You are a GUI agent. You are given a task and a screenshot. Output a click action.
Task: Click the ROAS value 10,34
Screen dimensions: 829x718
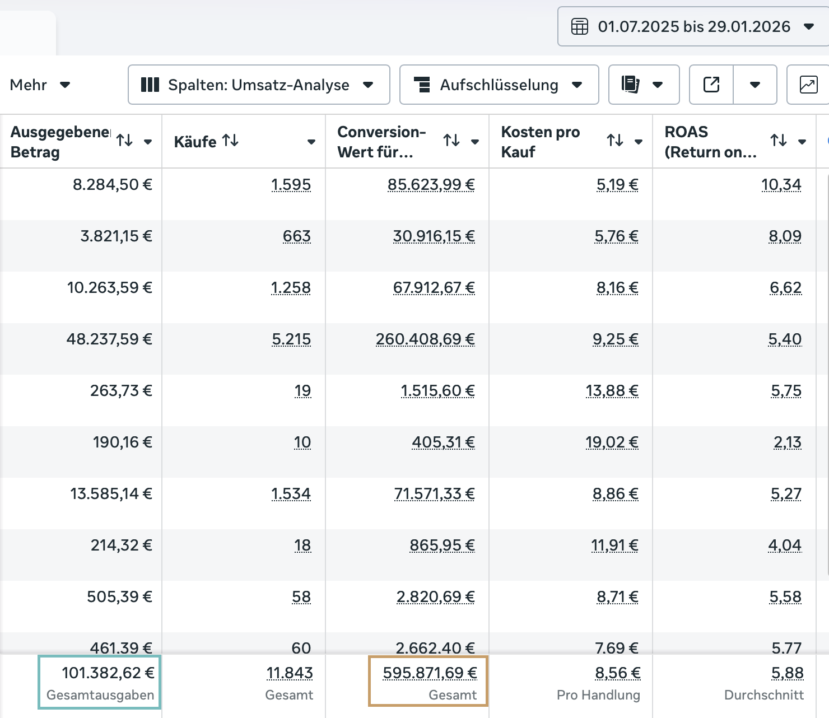click(x=781, y=185)
